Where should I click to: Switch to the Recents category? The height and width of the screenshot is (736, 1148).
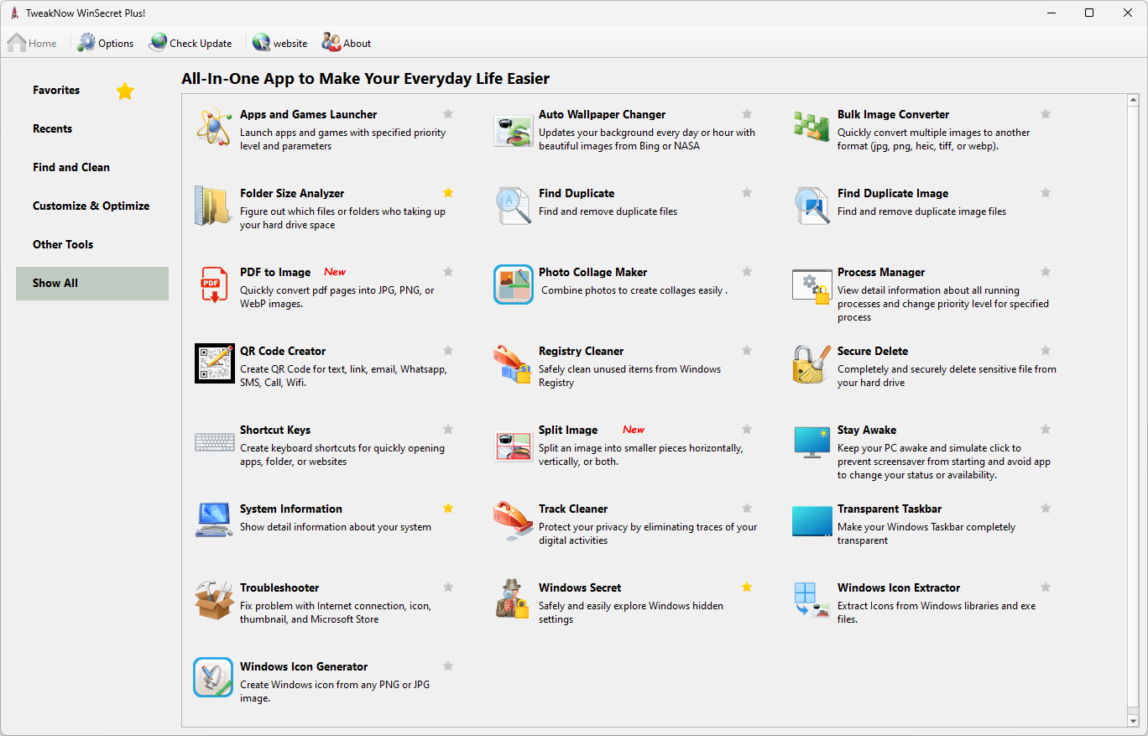92,129
